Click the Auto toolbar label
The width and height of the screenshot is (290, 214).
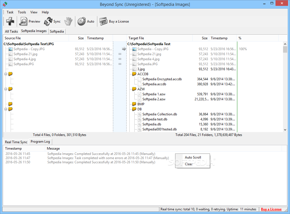(91, 21)
